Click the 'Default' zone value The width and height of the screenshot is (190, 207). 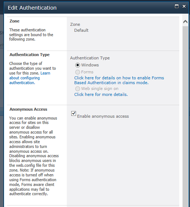pos(81,30)
